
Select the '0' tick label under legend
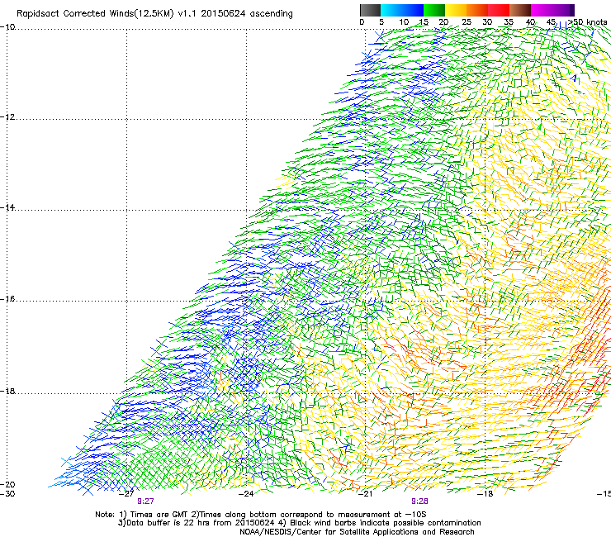point(362,22)
